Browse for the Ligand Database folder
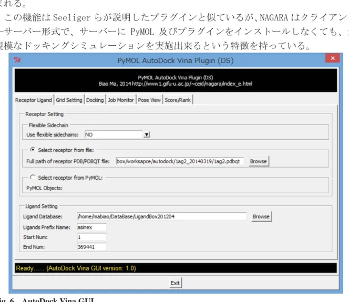The height and width of the screenshot is (302, 349). (x=261, y=216)
